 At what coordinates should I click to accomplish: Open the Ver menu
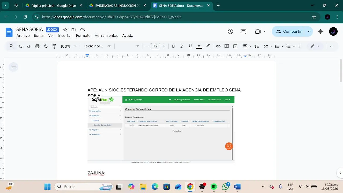[x=51, y=36]
